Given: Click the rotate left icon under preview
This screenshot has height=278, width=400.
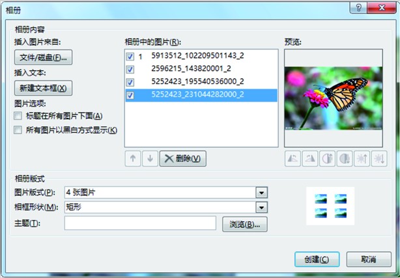Looking at the screenshot, I should (x=293, y=159).
